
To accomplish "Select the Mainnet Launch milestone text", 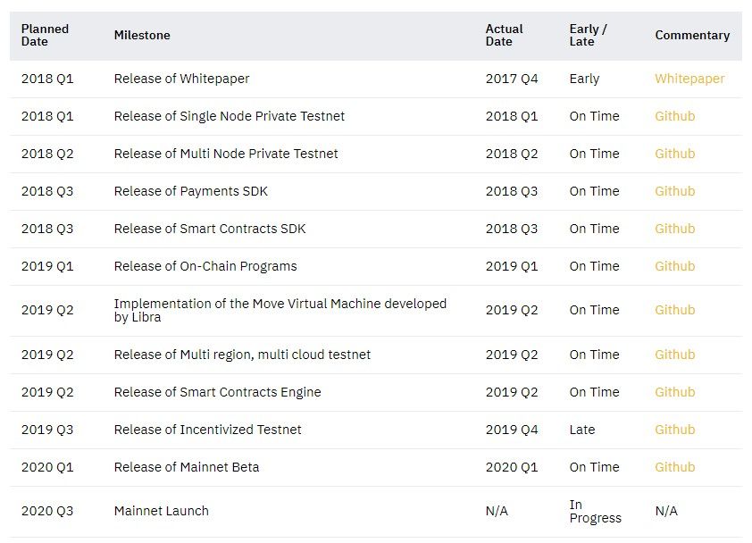I will [x=161, y=511].
